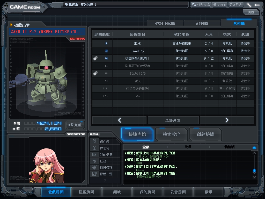This screenshot has width=265, height=199.
Task: Select room titled 車只1
Action: coord(173,44)
